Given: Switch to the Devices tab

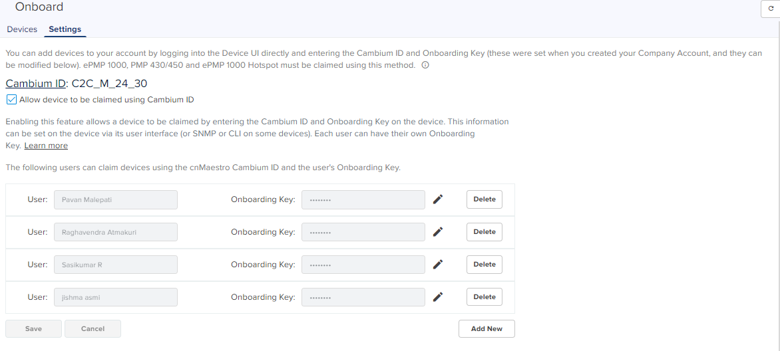Looking at the screenshot, I should point(22,29).
